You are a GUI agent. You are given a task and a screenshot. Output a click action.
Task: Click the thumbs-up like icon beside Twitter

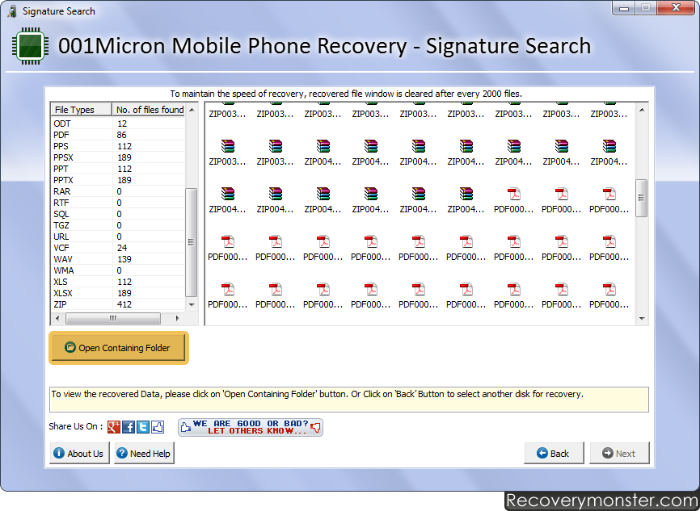[158, 427]
